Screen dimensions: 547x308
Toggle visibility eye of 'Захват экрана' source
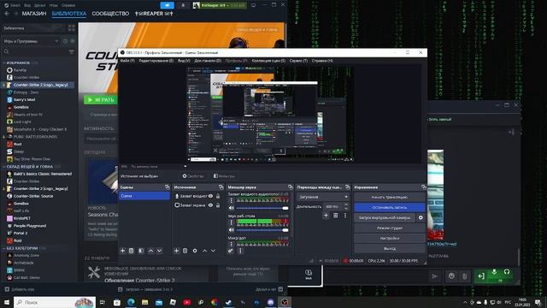click(x=211, y=205)
